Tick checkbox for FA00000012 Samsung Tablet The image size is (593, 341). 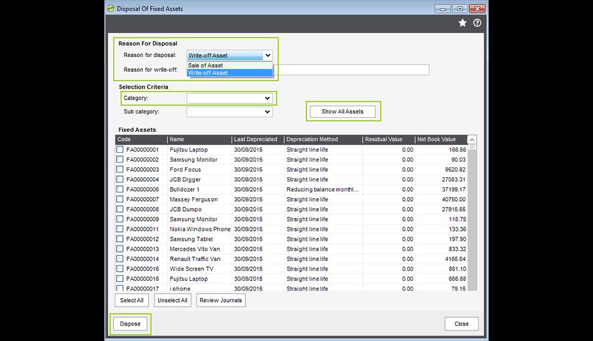coord(120,239)
